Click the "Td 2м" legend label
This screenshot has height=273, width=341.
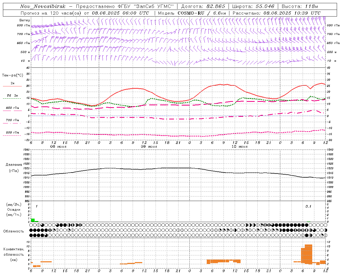(12, 95)
